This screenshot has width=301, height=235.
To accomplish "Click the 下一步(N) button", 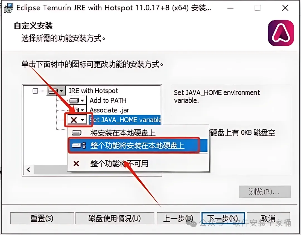I will coord(223,218).
